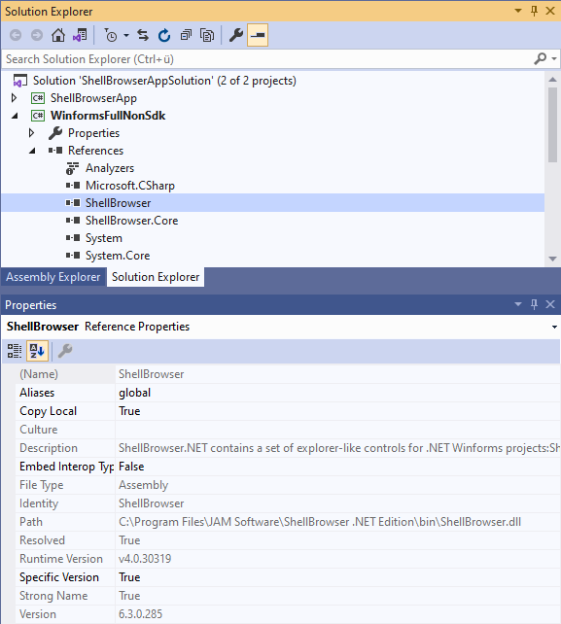The width and height of the screenshot is (561, 624).
Task: Select the Microsoft.CSharp reference
Action: click(130, 186)
